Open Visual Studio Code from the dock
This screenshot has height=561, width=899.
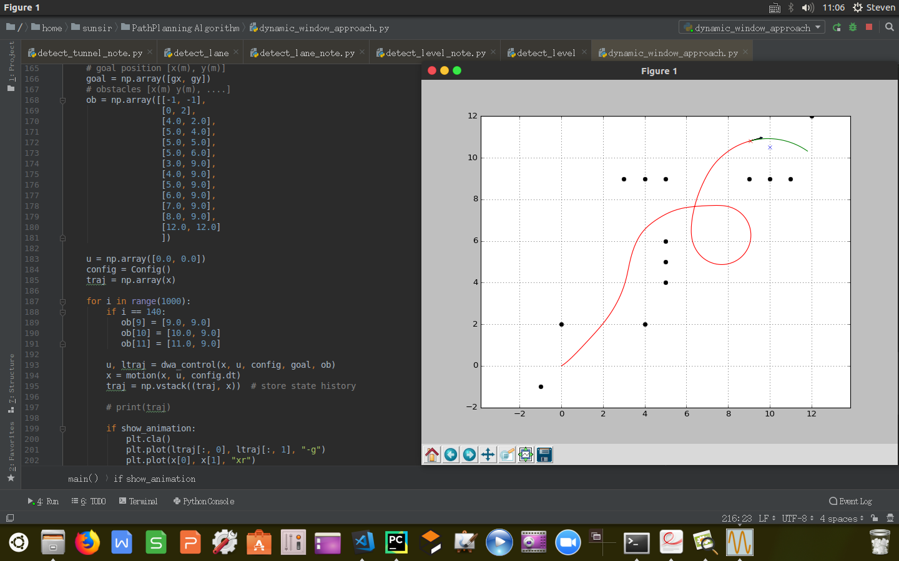coord(362,542)
